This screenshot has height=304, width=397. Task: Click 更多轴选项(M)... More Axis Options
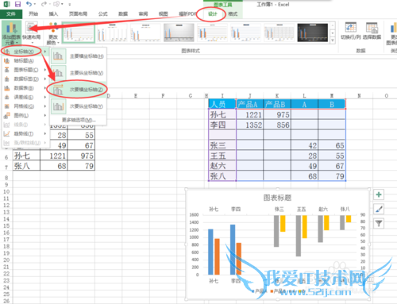tap(79, 120)
